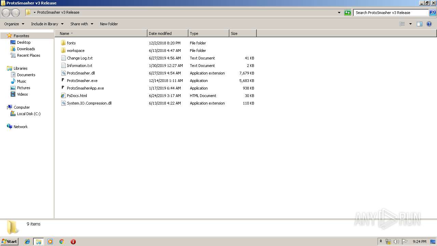Click the Start button
The width and height of the screenshot is (437, 246).
pos(10,242)
